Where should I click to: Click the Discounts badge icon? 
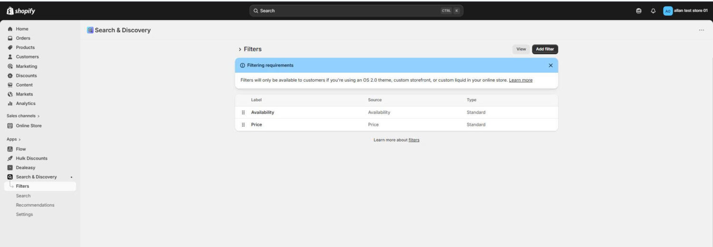coord(10,76)
